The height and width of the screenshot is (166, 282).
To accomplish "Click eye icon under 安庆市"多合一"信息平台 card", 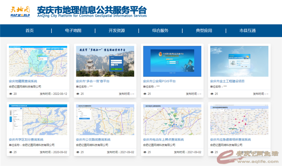I will tap(78, 94).
